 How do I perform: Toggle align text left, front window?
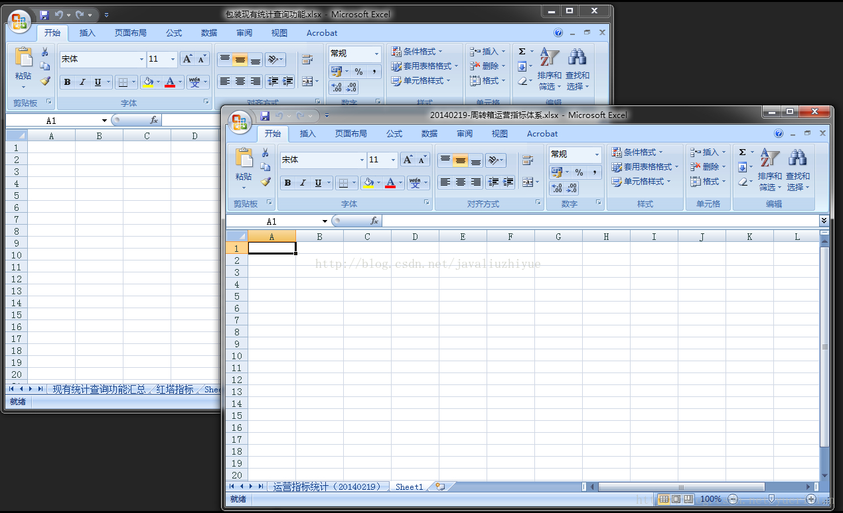point(445,182)
